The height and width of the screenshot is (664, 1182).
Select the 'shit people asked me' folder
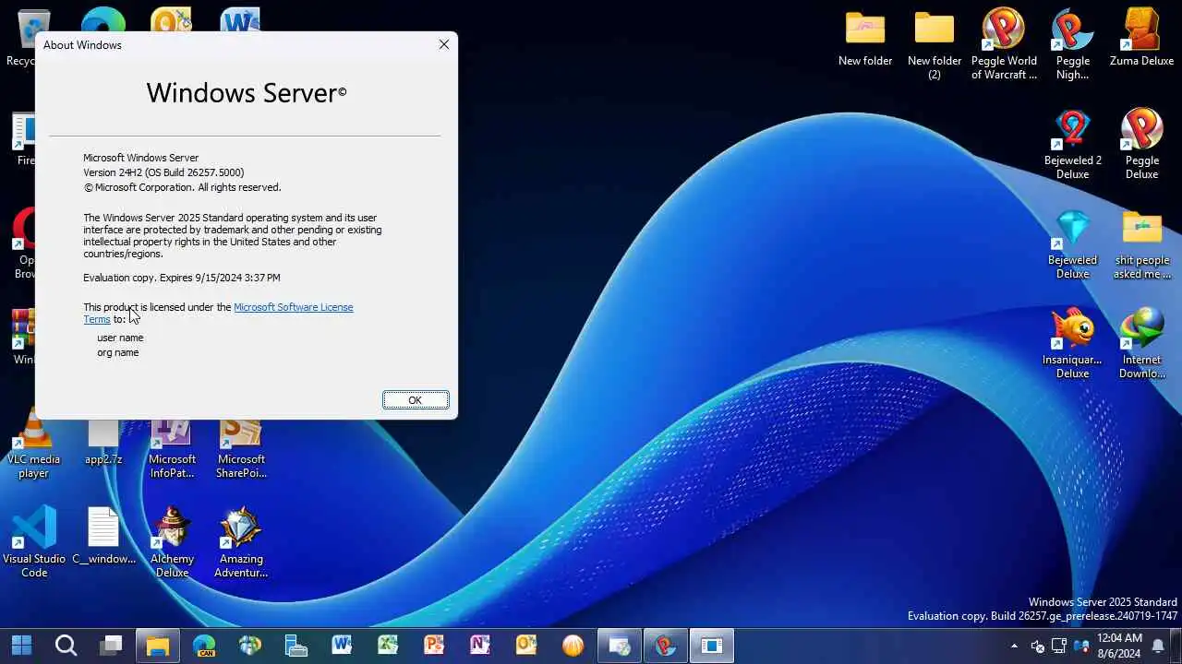tap(1142, 243)
